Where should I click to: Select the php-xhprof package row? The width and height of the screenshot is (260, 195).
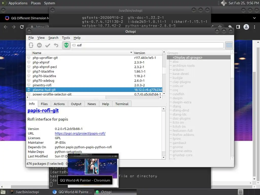click(x=94, y=62)
